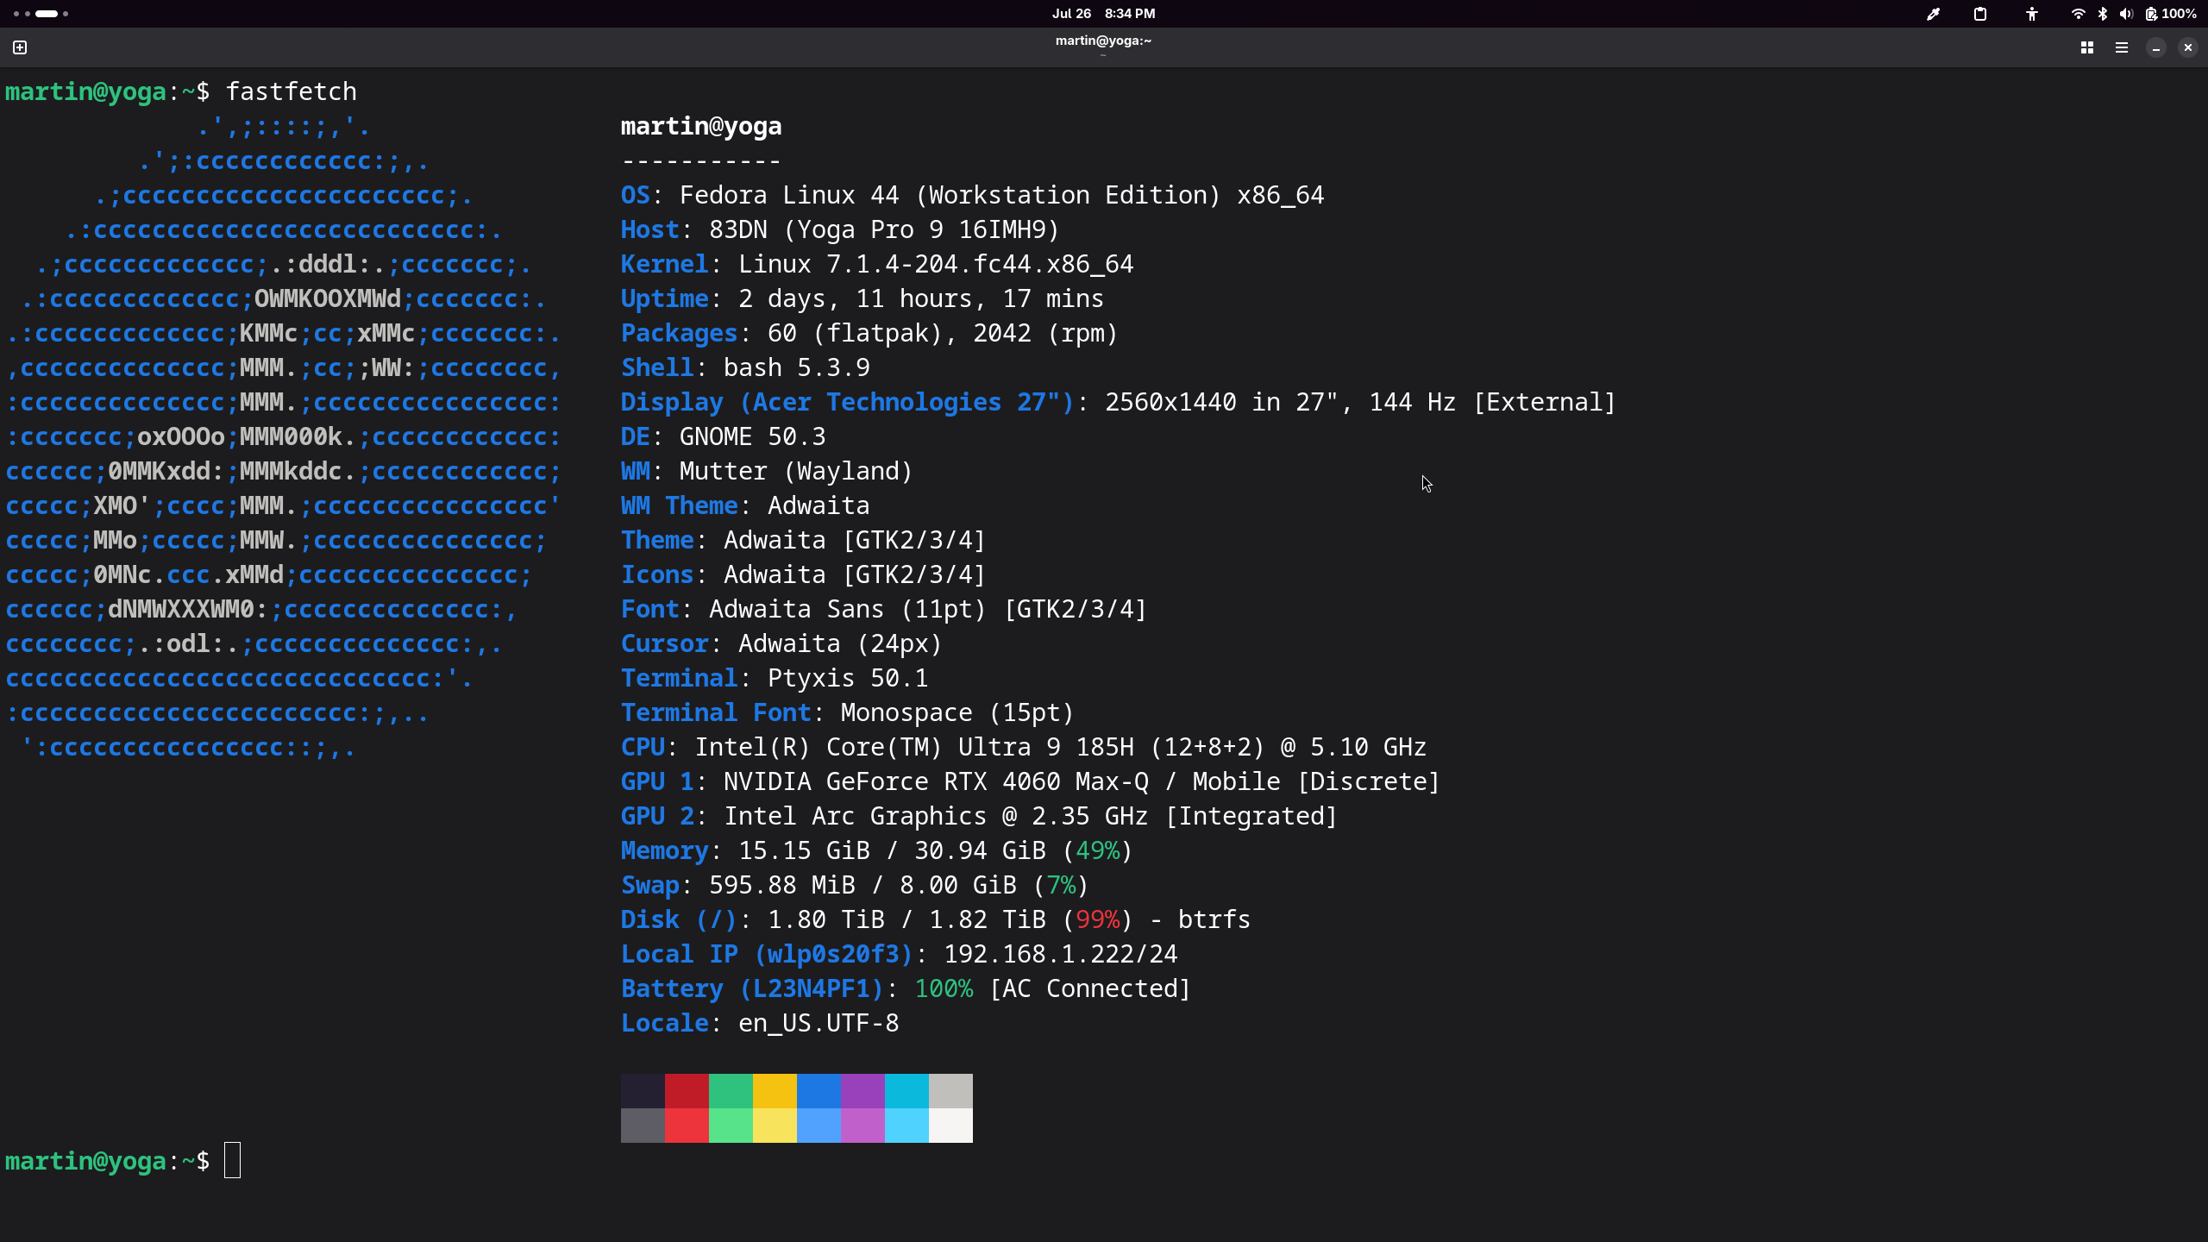
Task: Click the battery 100% indicator
Action: tap(2171, 14)
